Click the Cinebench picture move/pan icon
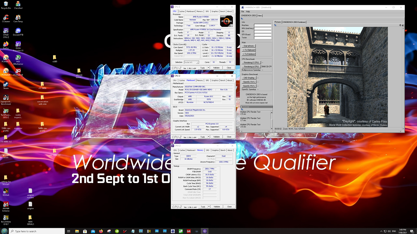 pyautogui.click(x=400, y=25)
